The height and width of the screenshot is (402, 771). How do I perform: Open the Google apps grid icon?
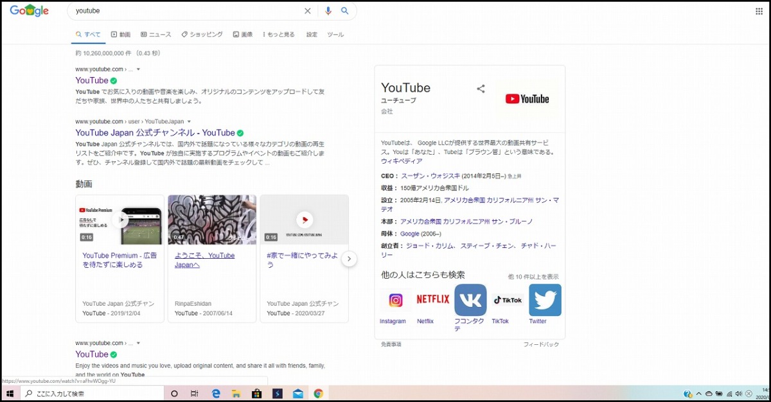(759, 11)
